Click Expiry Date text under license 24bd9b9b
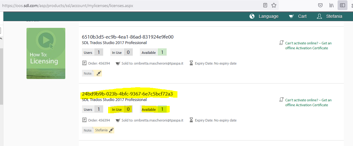 click(216, 121)
